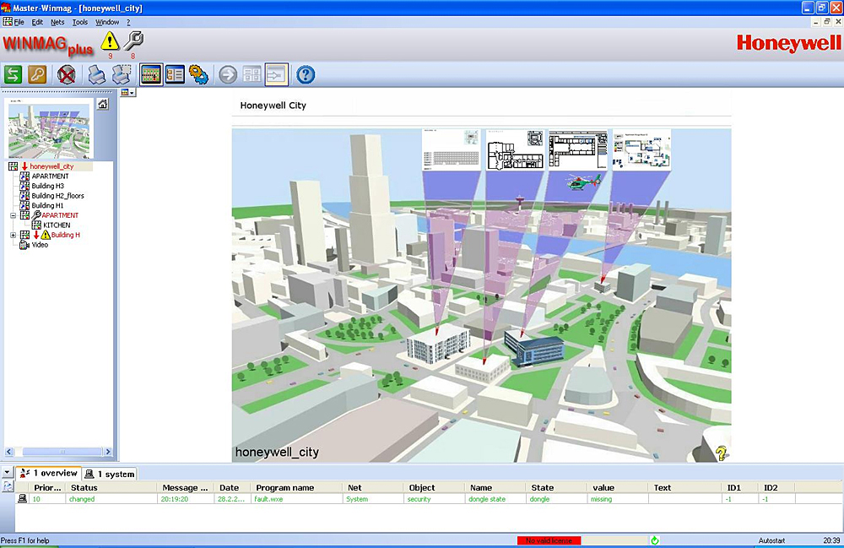Toggle the graphic grid view button

tap(151, 74)
